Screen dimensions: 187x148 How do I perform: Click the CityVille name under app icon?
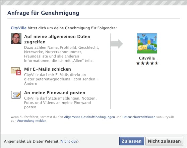147,58
